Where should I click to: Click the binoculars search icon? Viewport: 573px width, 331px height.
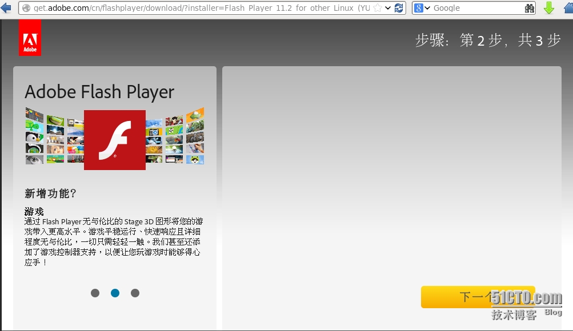coord(529,8)
